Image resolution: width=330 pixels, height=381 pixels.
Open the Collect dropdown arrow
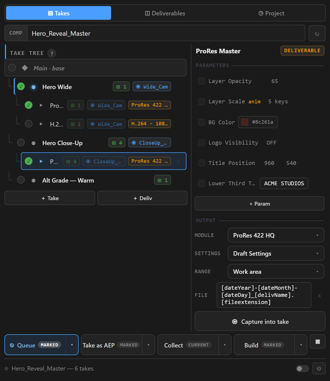point(225,345)
